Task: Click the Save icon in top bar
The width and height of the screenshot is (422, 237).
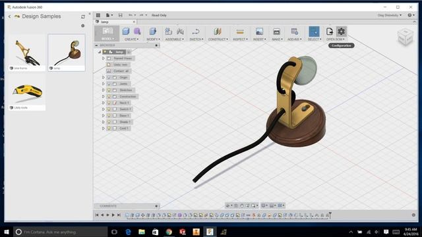Action: coord(120,15)
